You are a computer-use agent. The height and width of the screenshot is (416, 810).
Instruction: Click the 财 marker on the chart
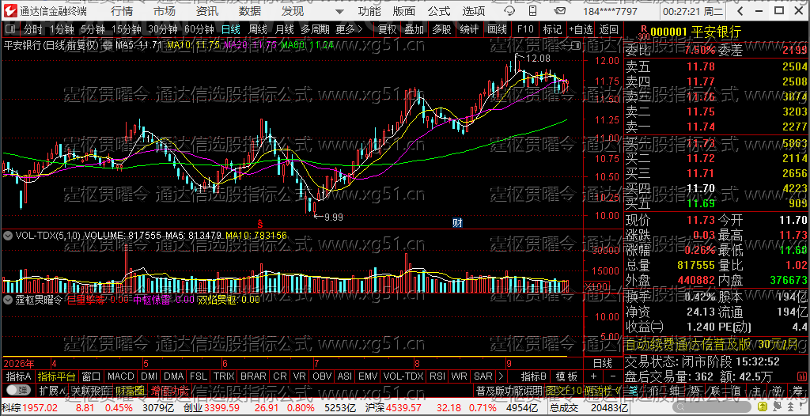(457, 223)
